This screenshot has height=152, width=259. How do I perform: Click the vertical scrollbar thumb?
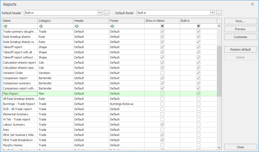click(x=219, y=71)
